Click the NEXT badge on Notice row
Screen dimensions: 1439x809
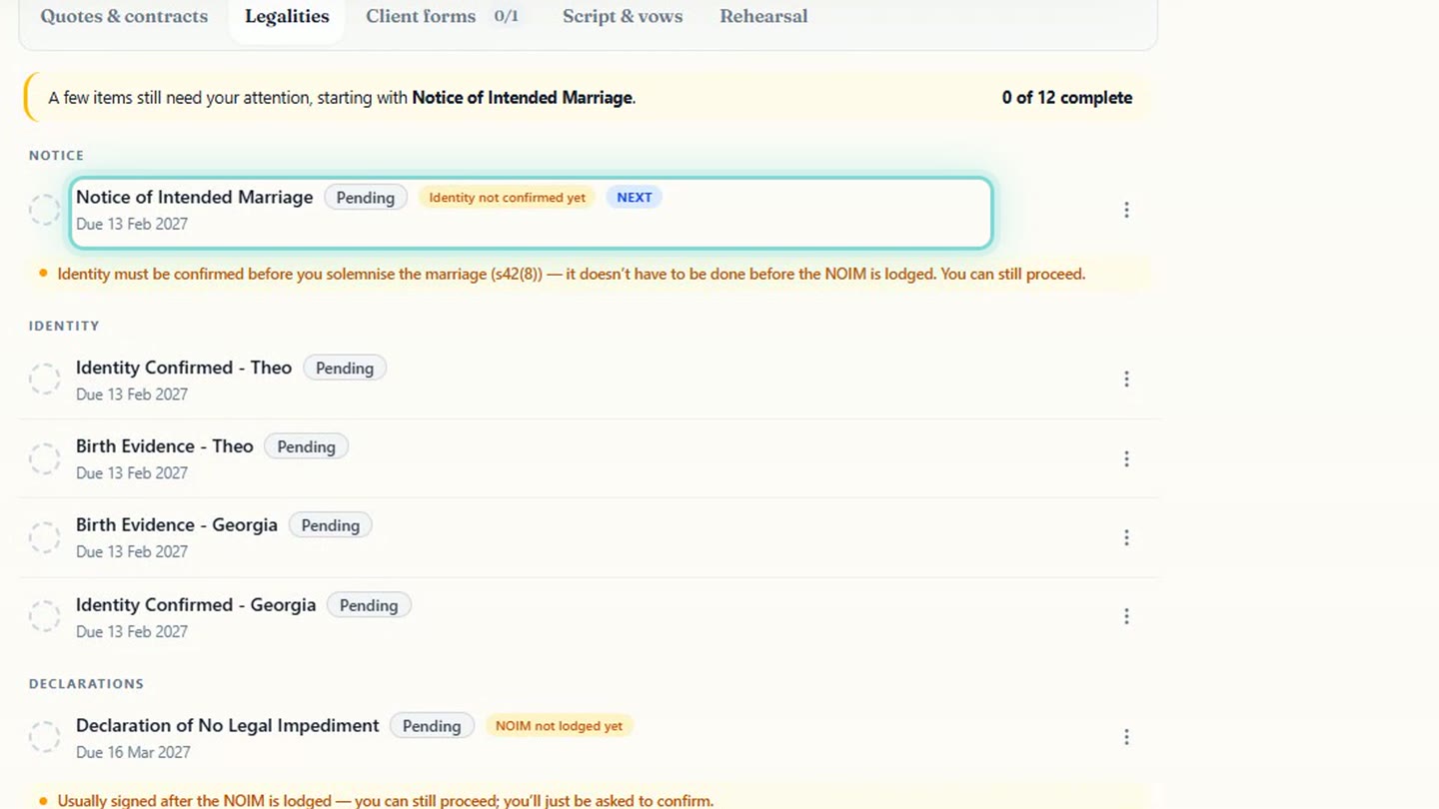point(634,198)
